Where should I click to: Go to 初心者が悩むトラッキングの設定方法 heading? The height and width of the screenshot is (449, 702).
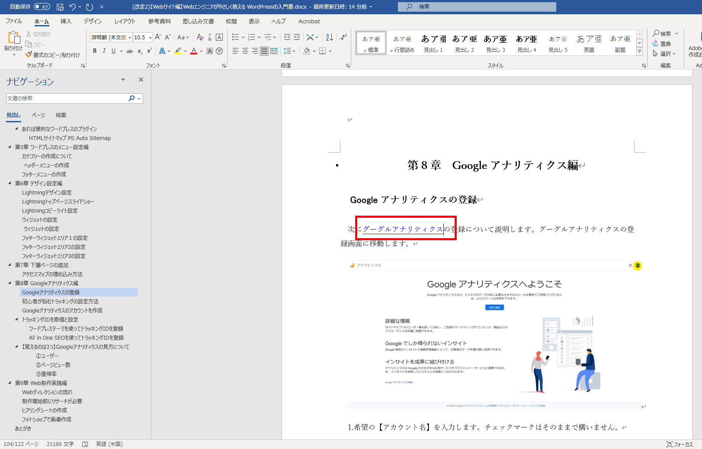tap(61, 301)
